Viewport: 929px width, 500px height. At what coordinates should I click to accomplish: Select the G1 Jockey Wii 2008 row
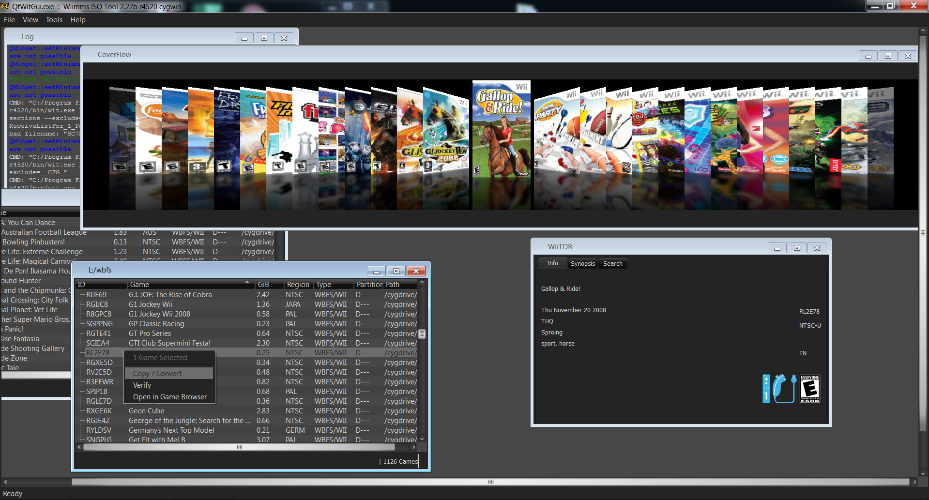point(247,314)
